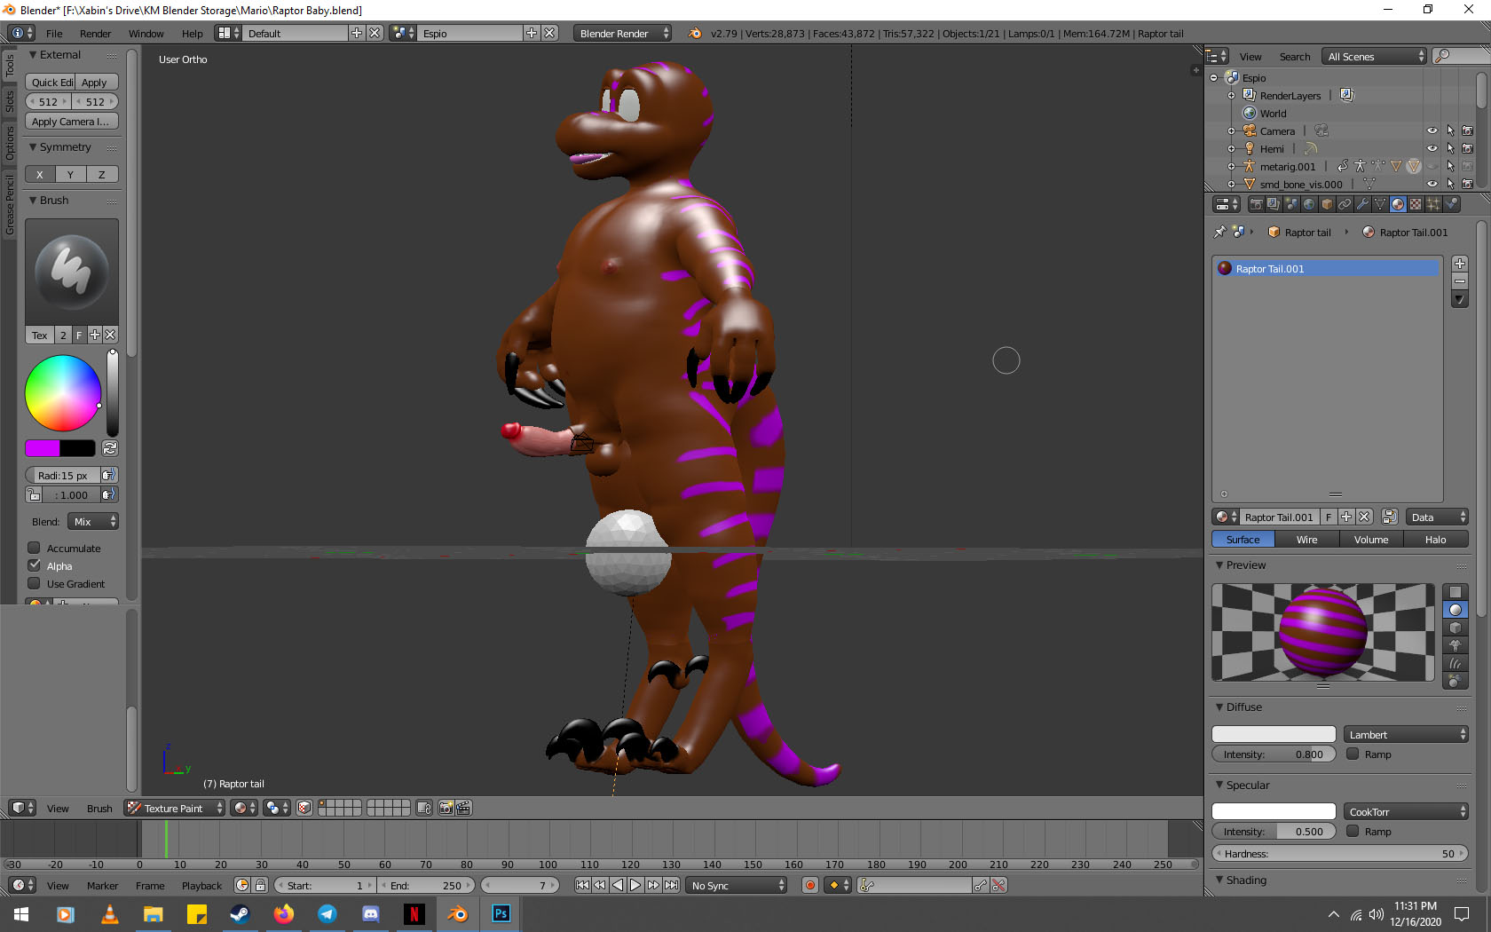Collapse the Symmetry panel

click(34, 147)
